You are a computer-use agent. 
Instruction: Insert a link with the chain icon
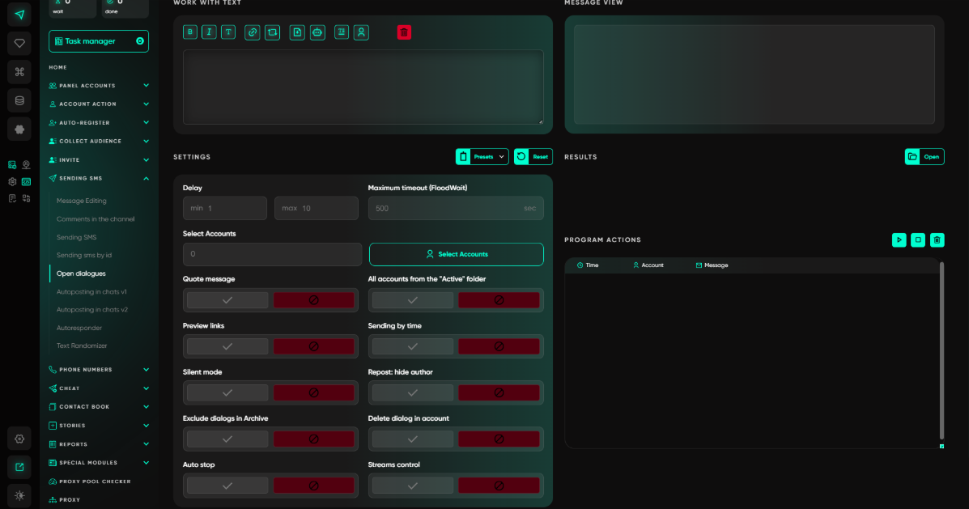[x=252, y=32]
